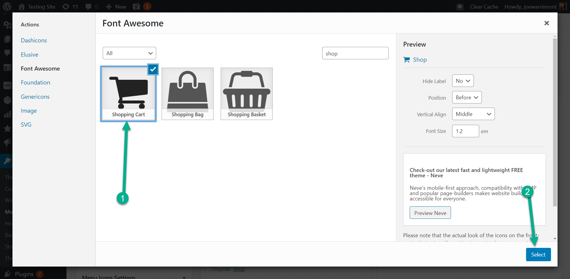The width and height of the screenshot is (570, 279).
Task: Open the megaphone marketing icon in sidebar
Action: [x=7, y=142]
